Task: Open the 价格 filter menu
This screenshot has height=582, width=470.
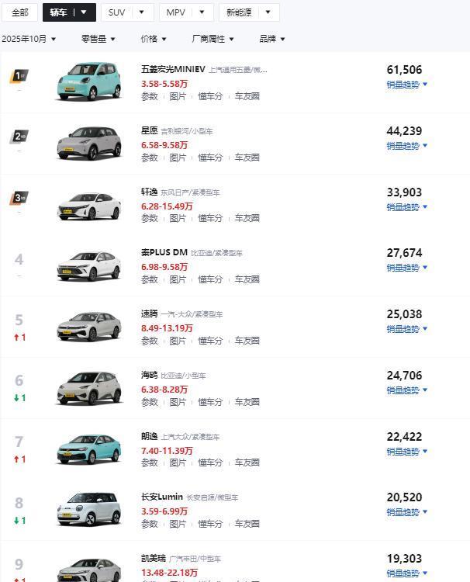Action: click(x=154, y=39)
